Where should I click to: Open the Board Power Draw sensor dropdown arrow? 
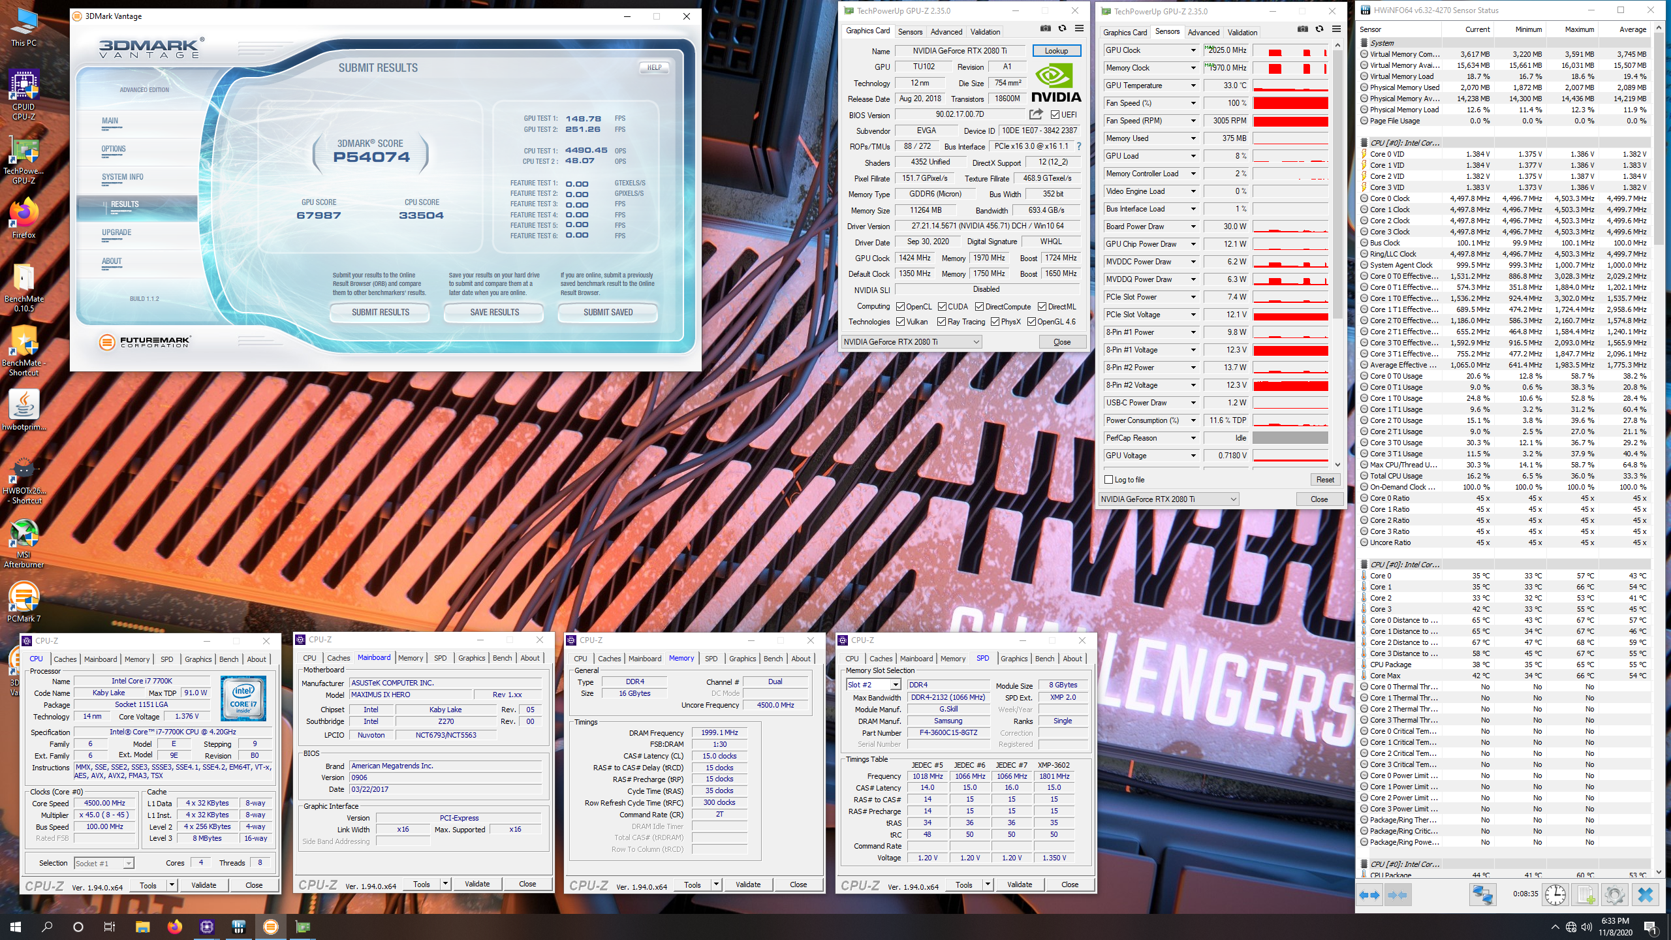point(1193,227)
